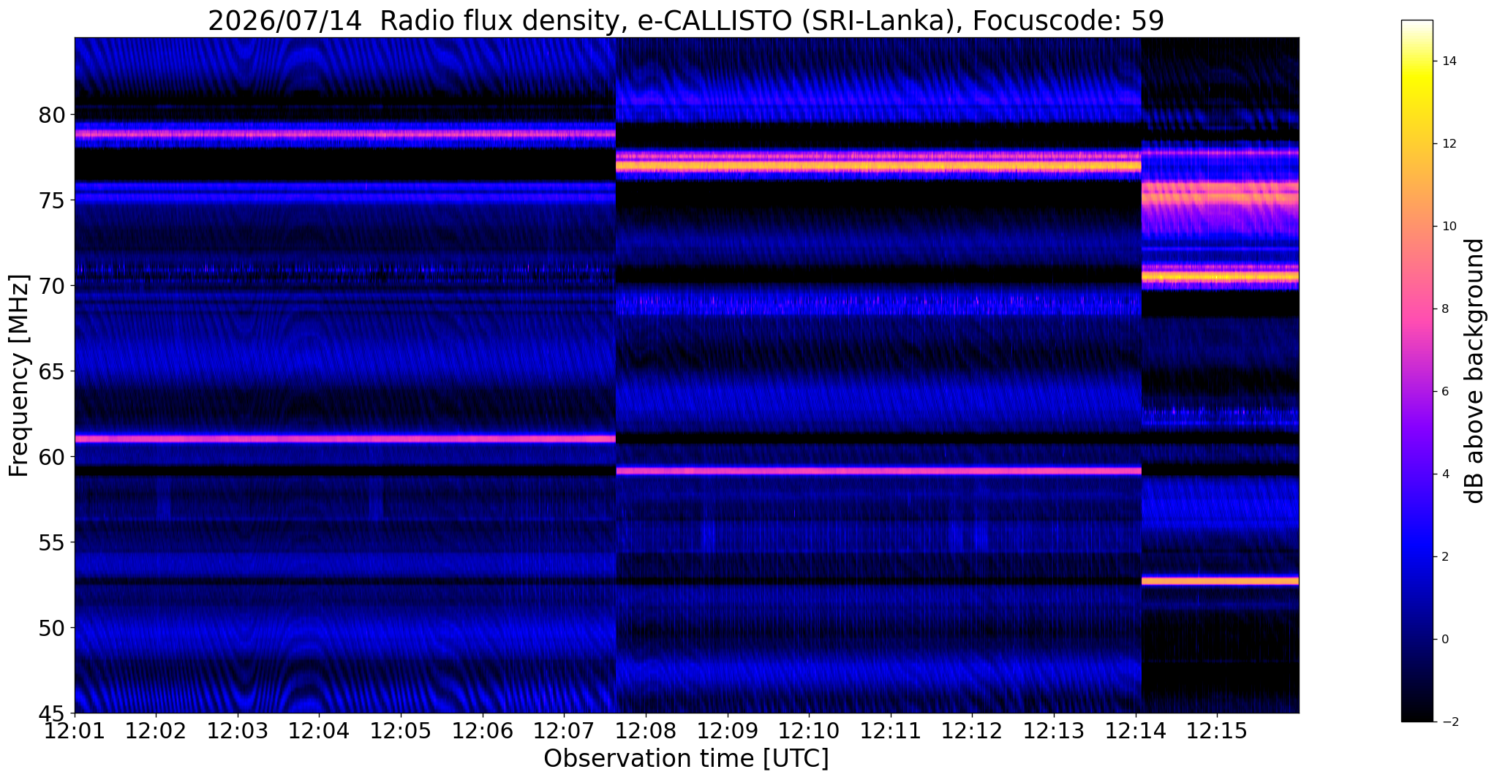
Task: Click the 12:08 time tick label
Action: click(645, 731)
